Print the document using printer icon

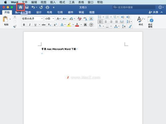(47, 7)
